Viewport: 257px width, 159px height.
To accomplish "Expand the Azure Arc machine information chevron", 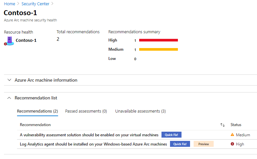I will (9, 80).
